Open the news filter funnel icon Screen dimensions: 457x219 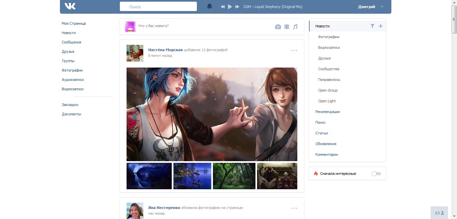(x=372, y=26)
